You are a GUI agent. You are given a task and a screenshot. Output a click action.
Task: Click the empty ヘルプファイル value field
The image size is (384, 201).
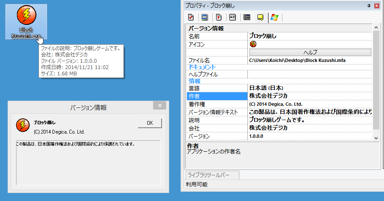[x=310, y=75]
